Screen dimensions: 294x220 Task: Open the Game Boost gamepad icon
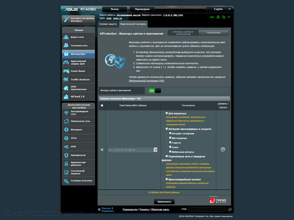point(66,71)
